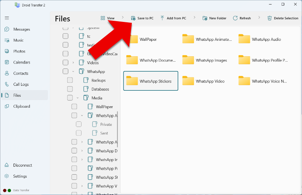This screenshot has height=195, width=302.
Task: Expand the WhatsApp In tree node
Action: pos(82,159)
